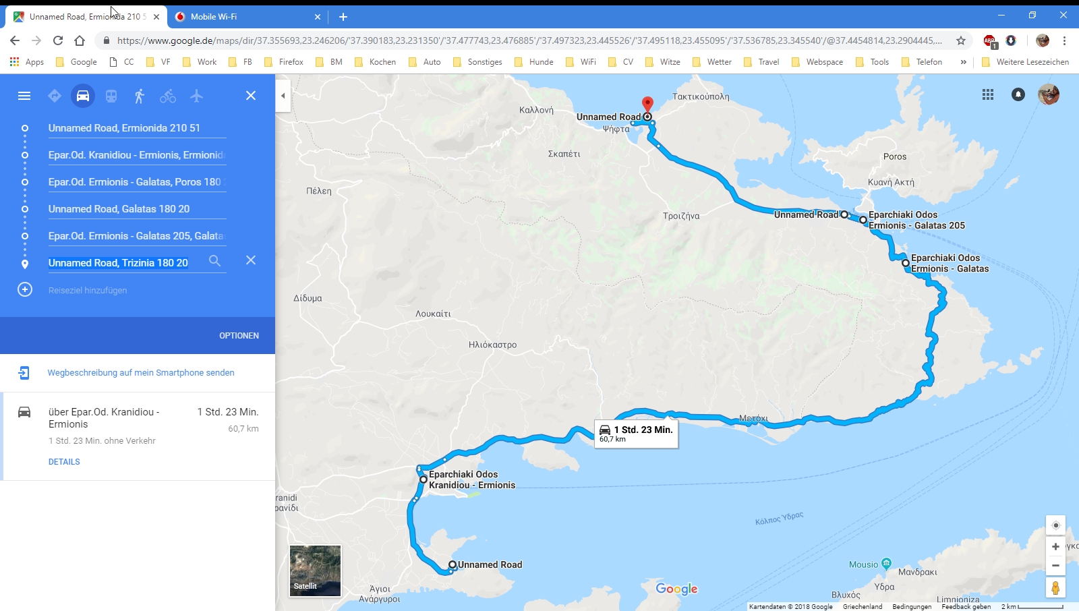Expand route DETAILS

click(64, 462)
